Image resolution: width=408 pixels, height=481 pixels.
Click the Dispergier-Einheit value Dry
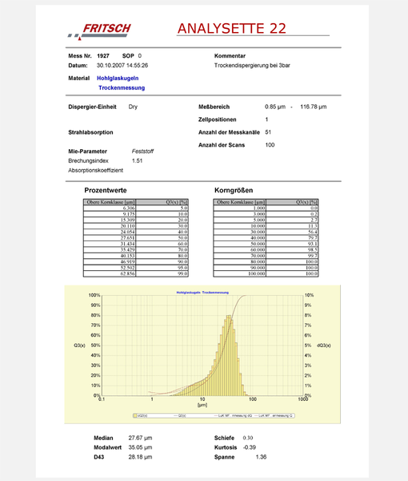133,107
